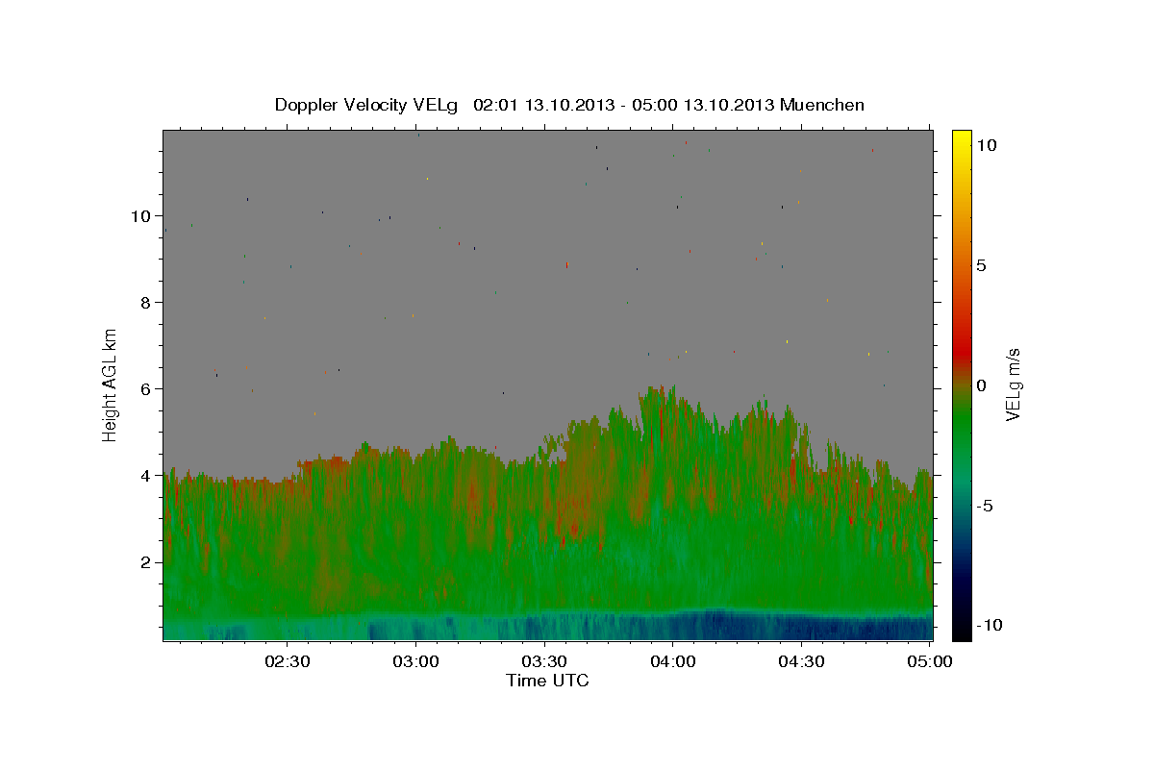
Task: Click the plot title "Doppler Velocity VELg"
Action: pos(368,105)
